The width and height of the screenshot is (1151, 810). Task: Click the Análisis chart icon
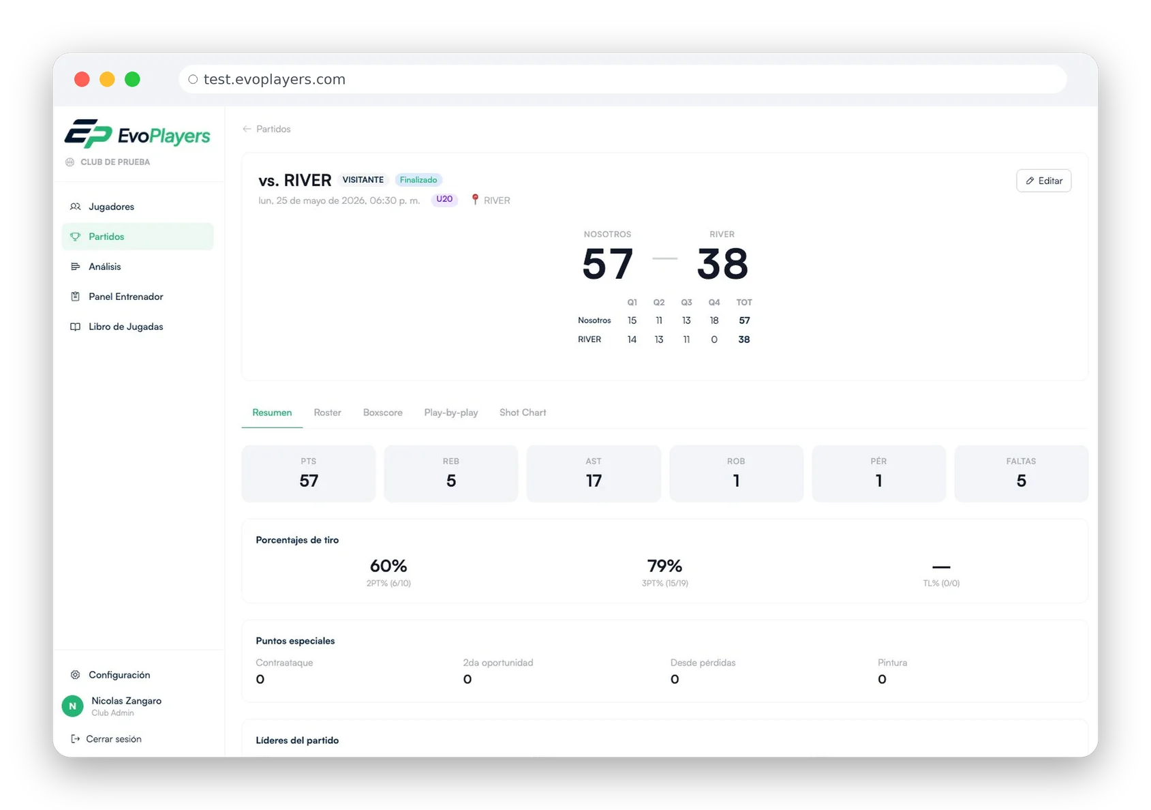(x=76, y=267)
